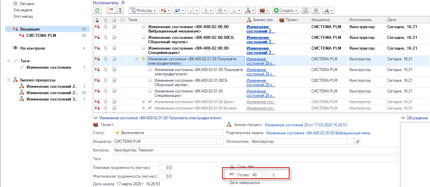This screenshot has height=187, width=430.
Task: Open the Создать button menu
Action: 285,10
